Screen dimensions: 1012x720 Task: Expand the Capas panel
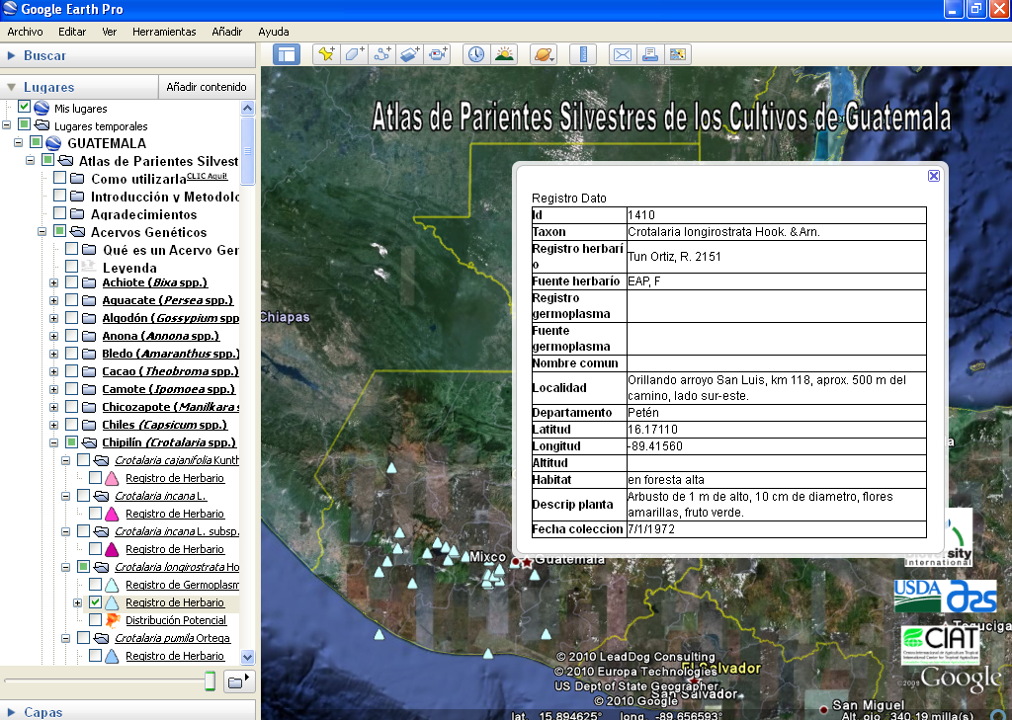11,712
